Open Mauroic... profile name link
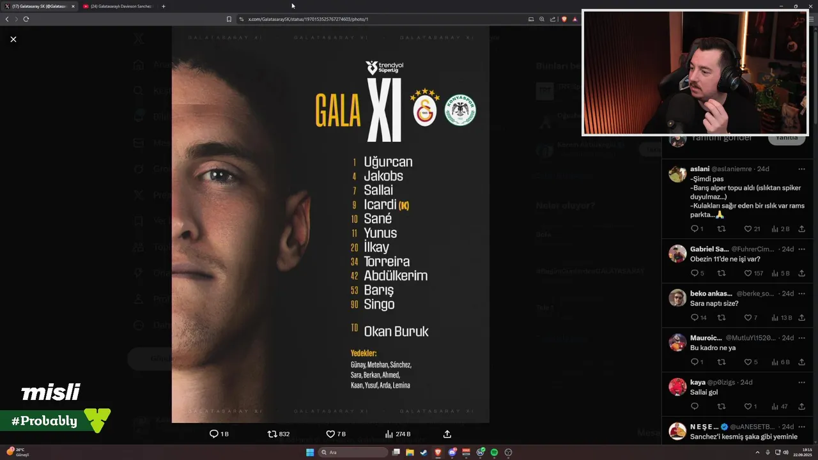This screenshot has height=460, width=818. click(706, 338)
